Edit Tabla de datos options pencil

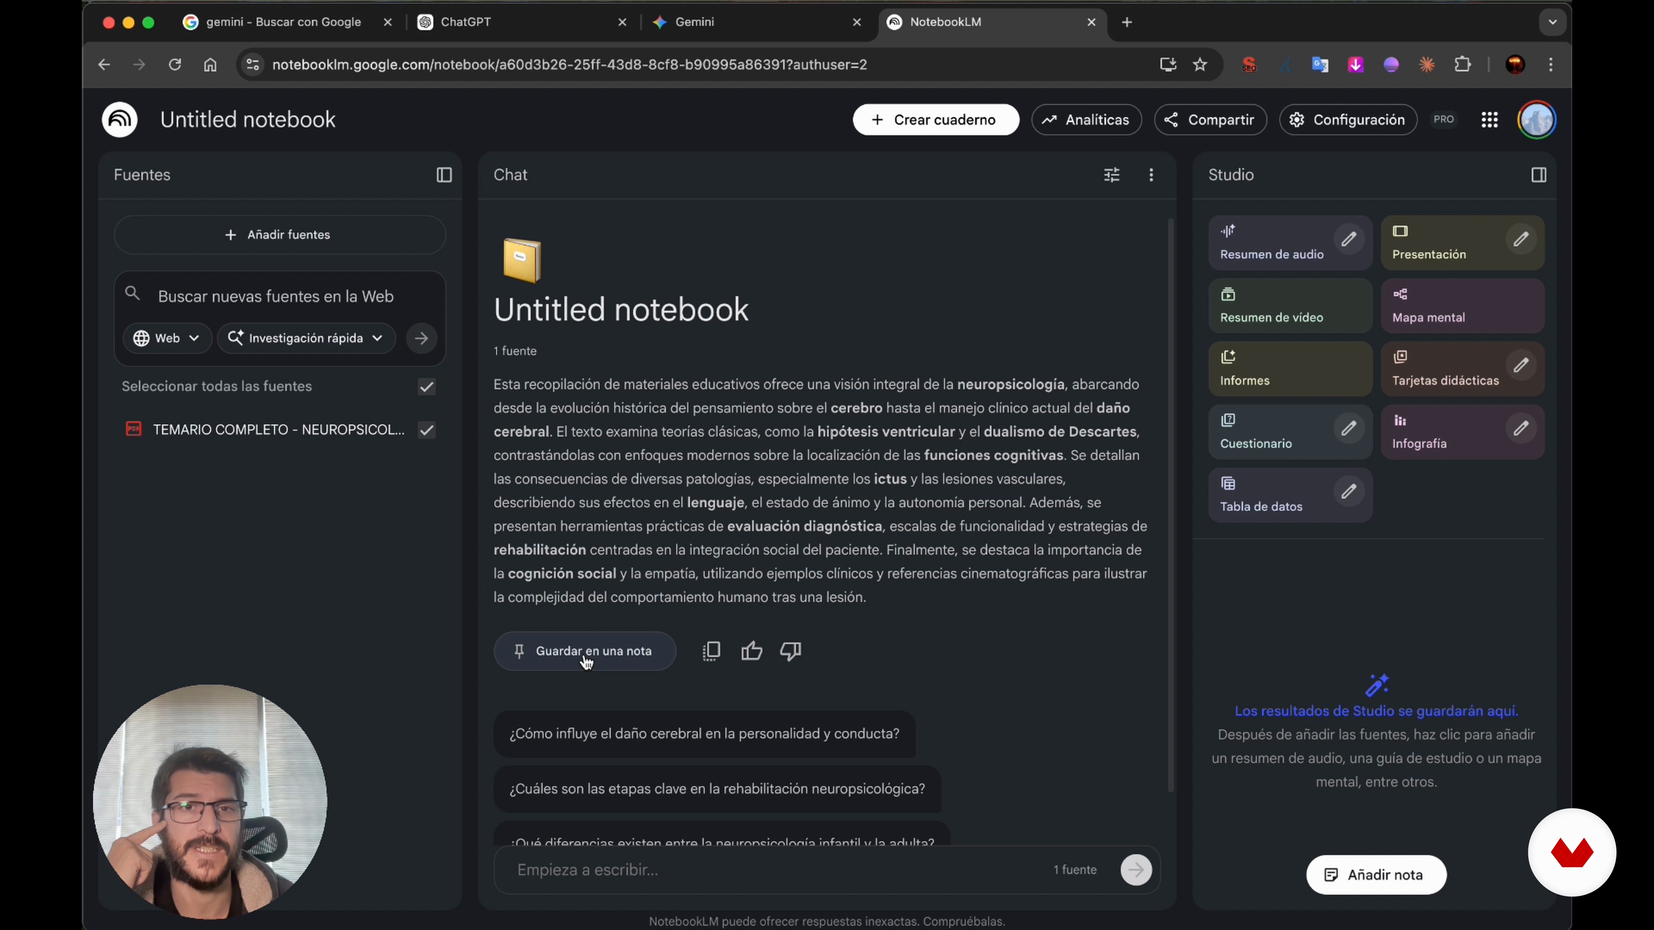tap(1348, 491)
